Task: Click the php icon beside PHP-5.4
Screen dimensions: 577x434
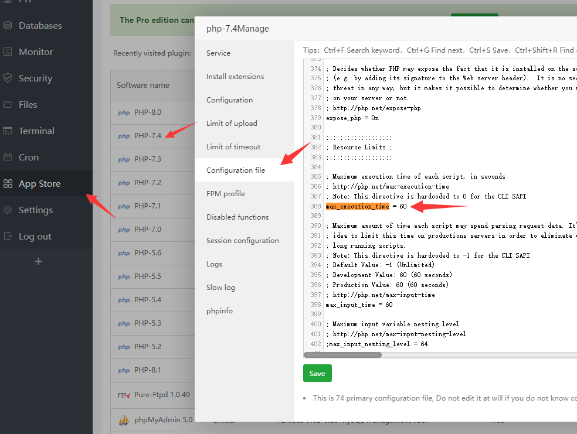Action: coord(124,300)
